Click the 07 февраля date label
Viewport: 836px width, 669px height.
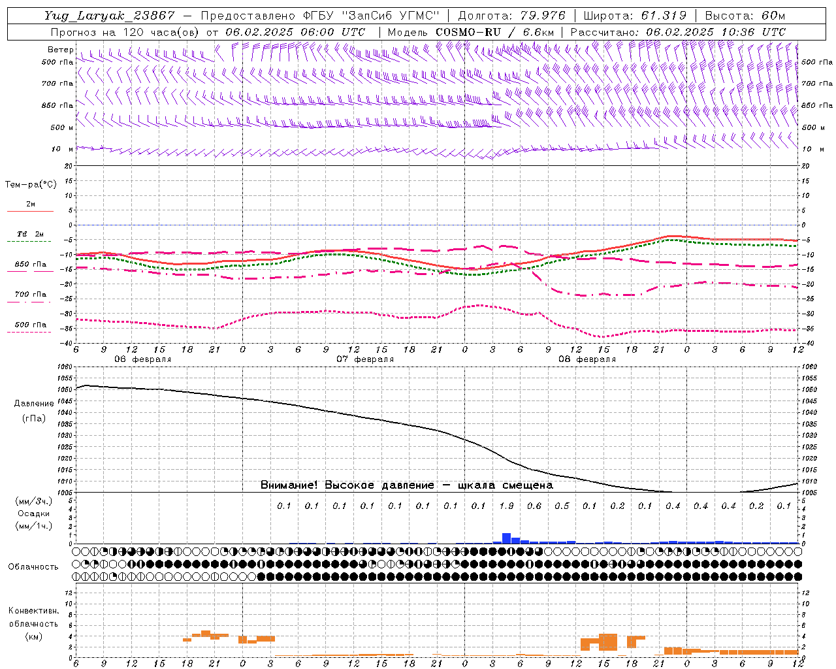click(365, 359)
